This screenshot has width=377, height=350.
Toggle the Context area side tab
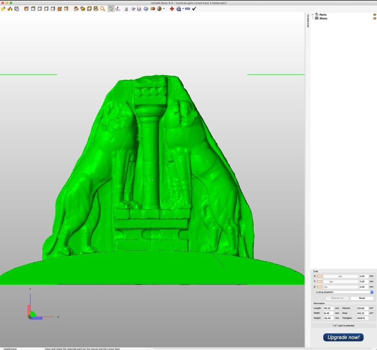point(308,21)
